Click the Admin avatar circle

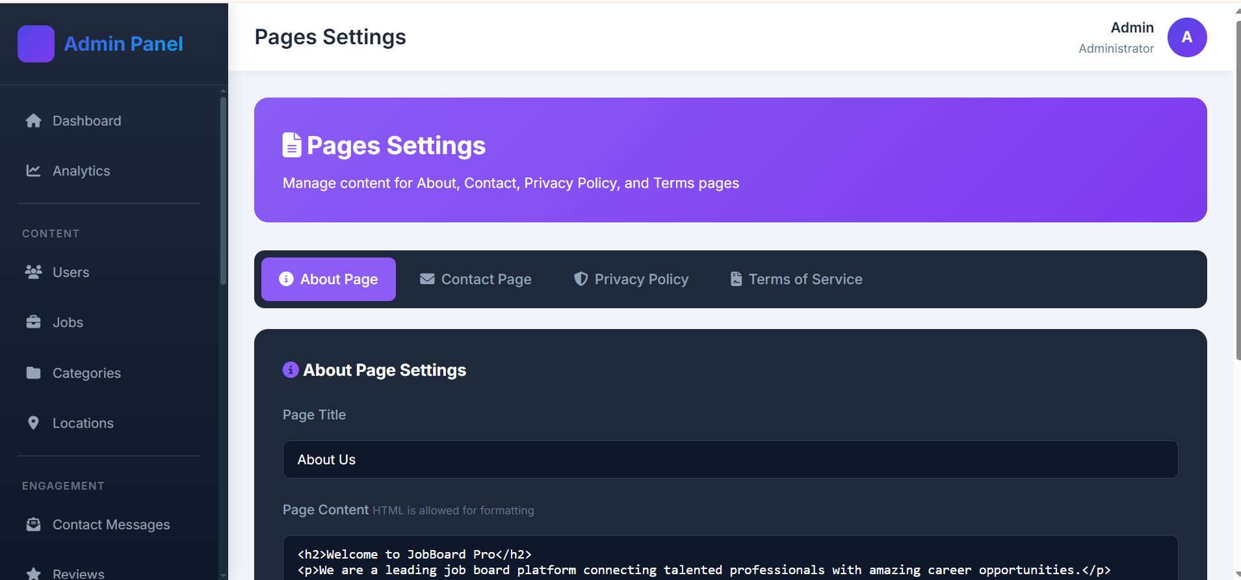tap(1186, 38)
